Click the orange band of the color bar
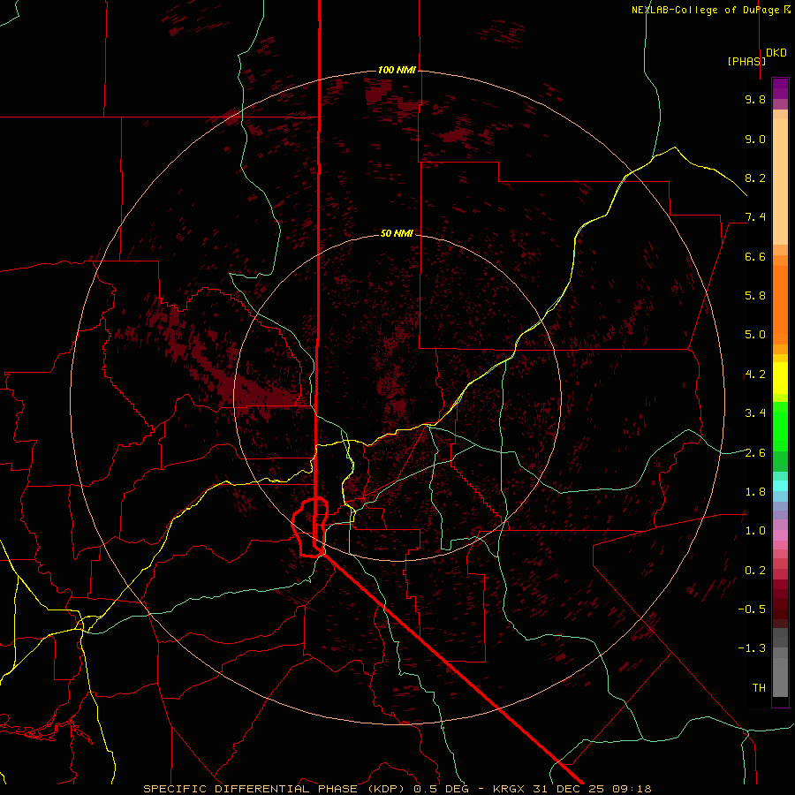 point(780,304)
